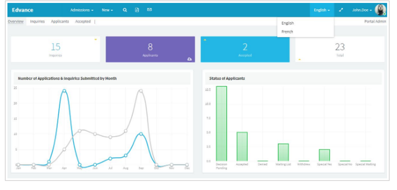Click the Edvance logo
This screenshot has width=397, height=190.
[23, 10]
